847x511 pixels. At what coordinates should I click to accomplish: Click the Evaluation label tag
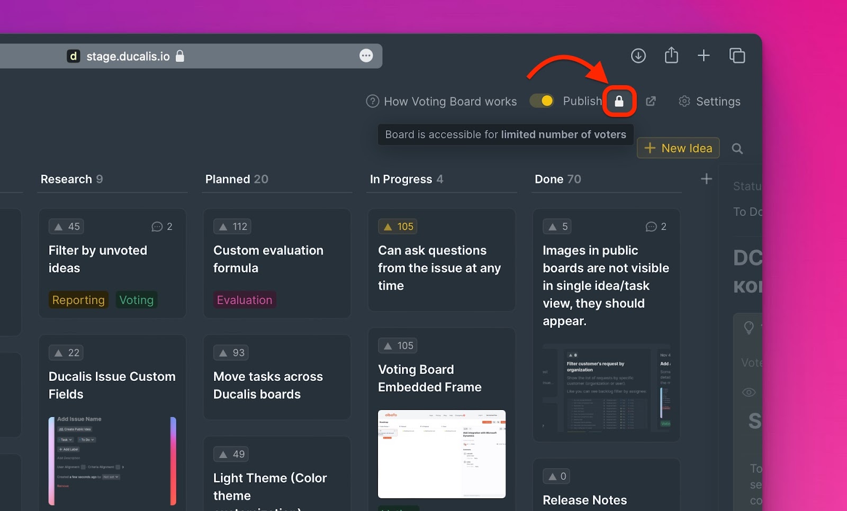(x=245, y=300)
